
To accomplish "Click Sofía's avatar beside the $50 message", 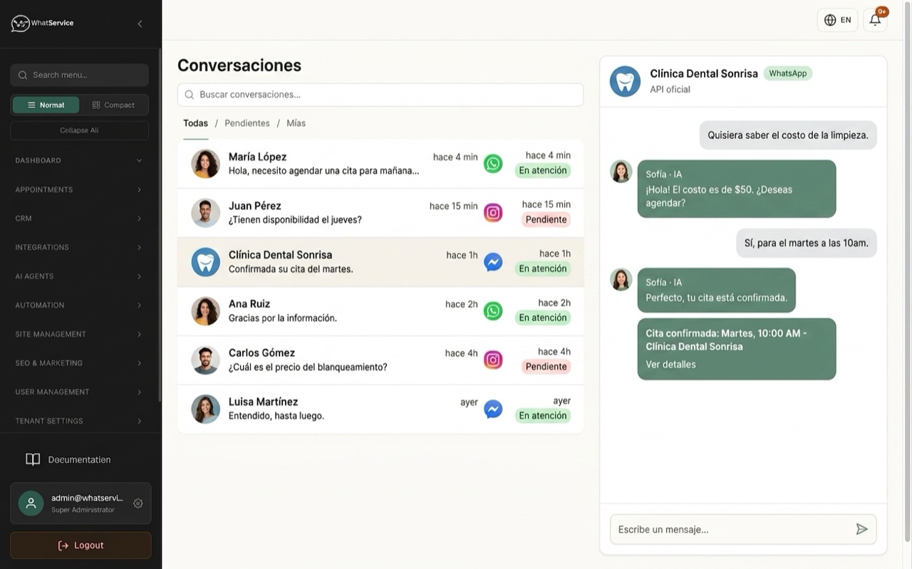I will [x=621, y=171].
